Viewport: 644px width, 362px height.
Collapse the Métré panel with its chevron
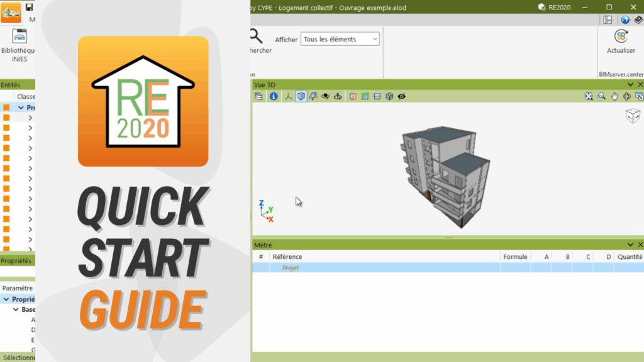(x=630, y=244)
